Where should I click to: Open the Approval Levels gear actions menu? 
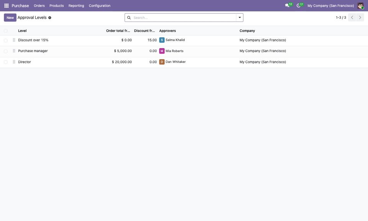(x=50, y=18)
